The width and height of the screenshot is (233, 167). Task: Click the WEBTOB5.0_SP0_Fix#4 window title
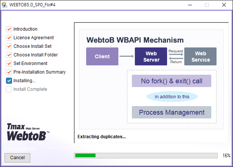point(32,5)
